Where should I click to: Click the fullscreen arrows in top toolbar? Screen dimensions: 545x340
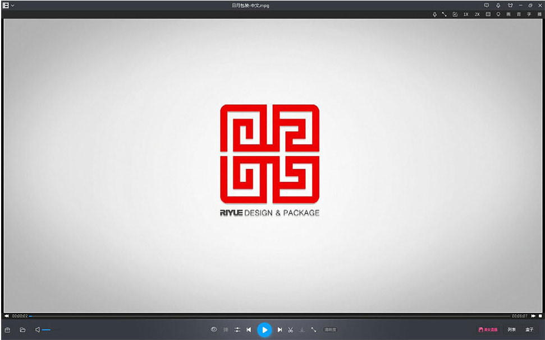coord(444,15)
